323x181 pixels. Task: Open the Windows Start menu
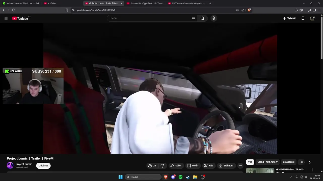[x=120, y=177]
